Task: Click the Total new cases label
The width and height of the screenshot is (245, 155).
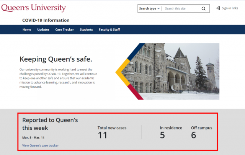Action: click(112, 128)
